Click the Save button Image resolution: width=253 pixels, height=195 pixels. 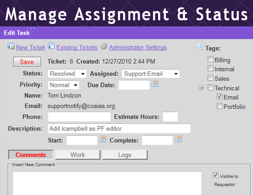[27, 62]
